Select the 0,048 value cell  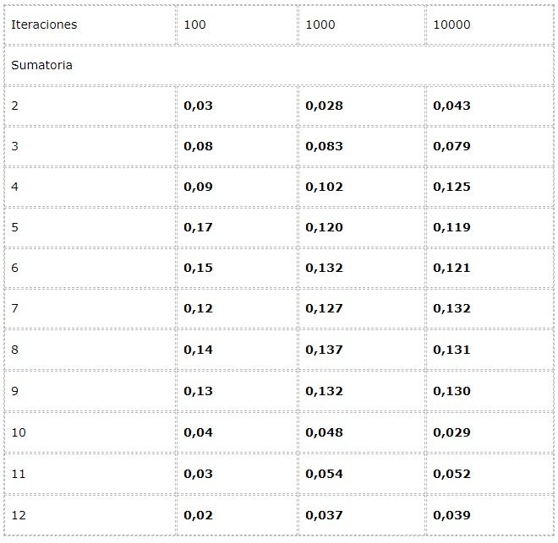(324, 432)
